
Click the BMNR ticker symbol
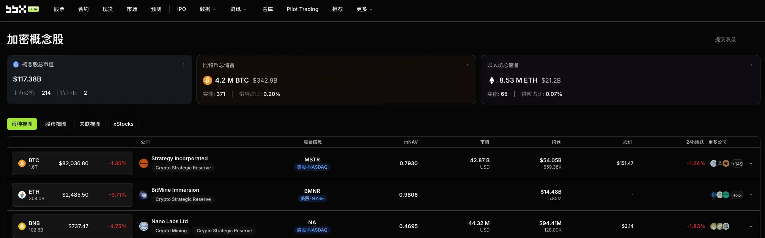click(x=312, y=191)
